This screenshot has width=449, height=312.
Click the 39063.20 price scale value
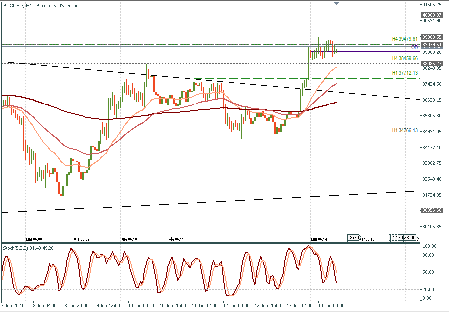pos(432,52)
